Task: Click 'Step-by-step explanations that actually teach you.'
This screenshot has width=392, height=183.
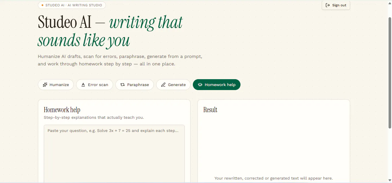Action: point(94,117)
